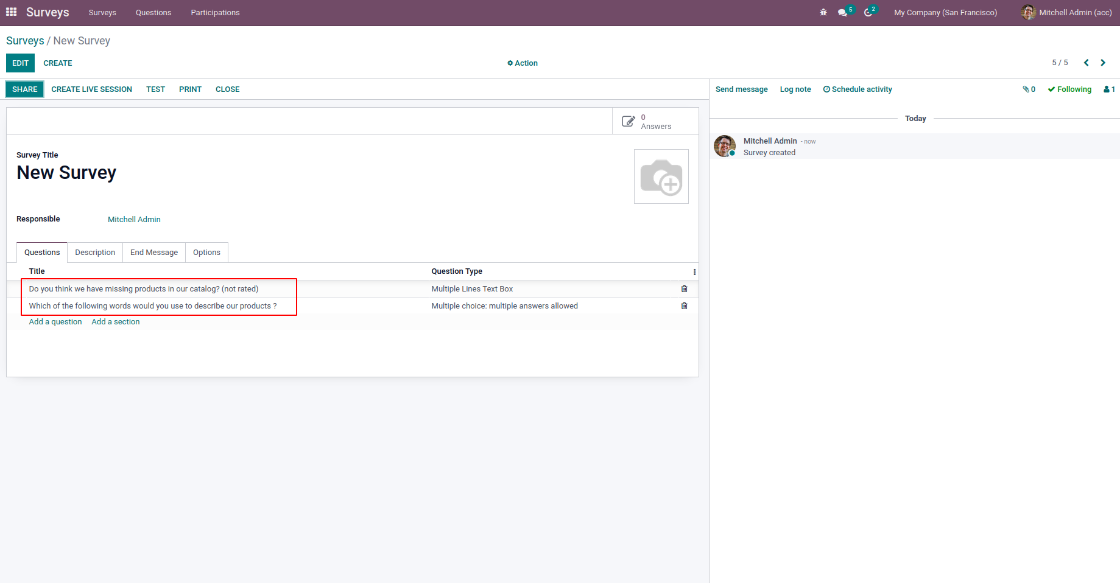Click Add a question link
The height and width of the screenshot is (583, 1120).
tap(55, 322)
